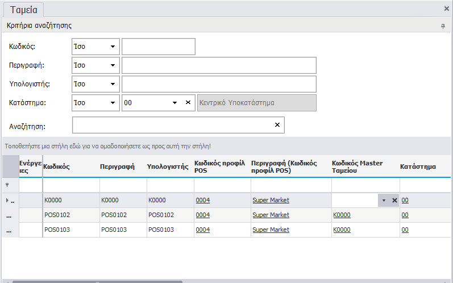Open the Περιγραφή operator dropdown
Viewport: 453px width, 283px height.
(x=113, y=65)
